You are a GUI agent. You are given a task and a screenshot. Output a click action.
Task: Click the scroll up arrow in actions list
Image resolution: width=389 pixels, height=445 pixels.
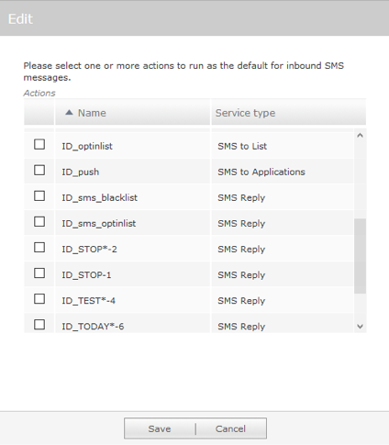pyautogui.click(x=360, y=135)
